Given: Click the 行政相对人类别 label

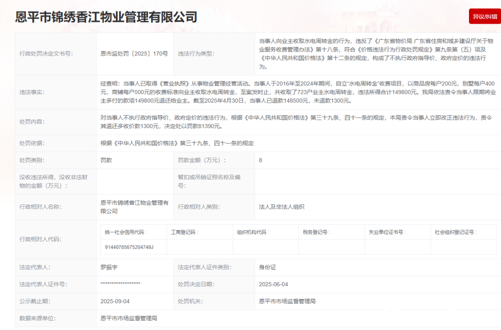Looking at the screenshot, I should coord(200,207).
